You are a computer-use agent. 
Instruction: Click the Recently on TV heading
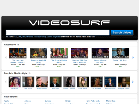(12, 44)
